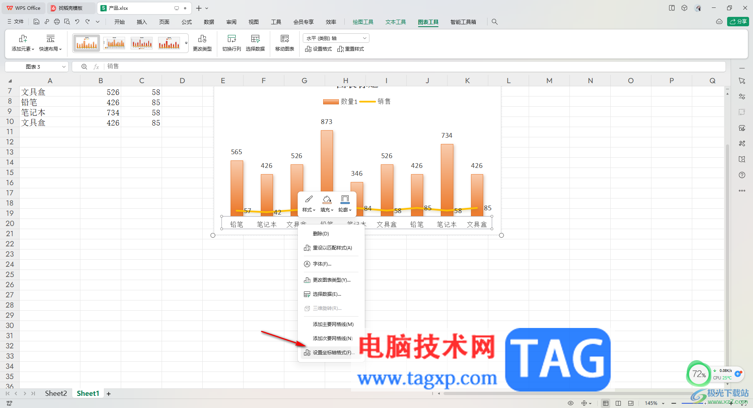The image size is (753, 408).
Task: Select cell B9 with value 734
Action: (100, 113)
